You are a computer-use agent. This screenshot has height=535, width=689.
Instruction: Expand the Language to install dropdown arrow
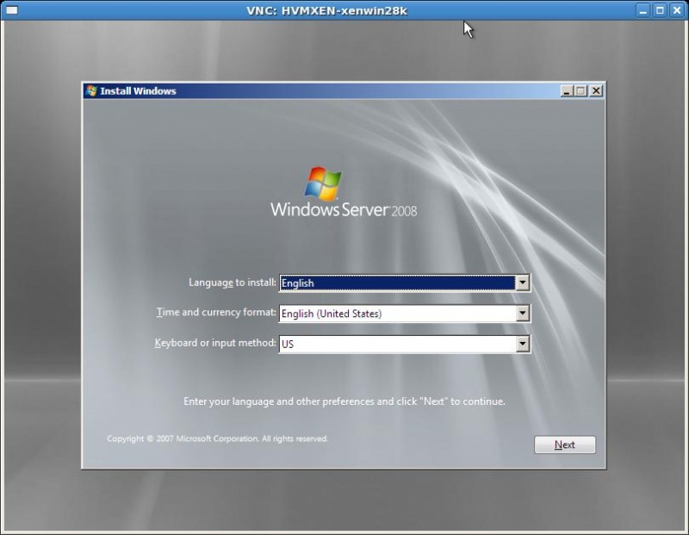[522, 283]
